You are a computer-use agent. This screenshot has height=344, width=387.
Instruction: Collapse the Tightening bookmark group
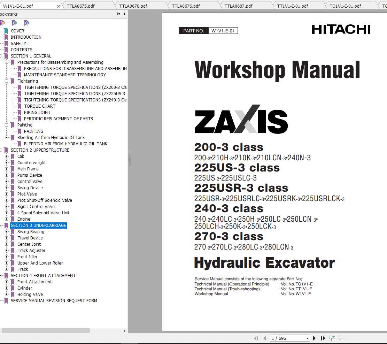(7, 81)
